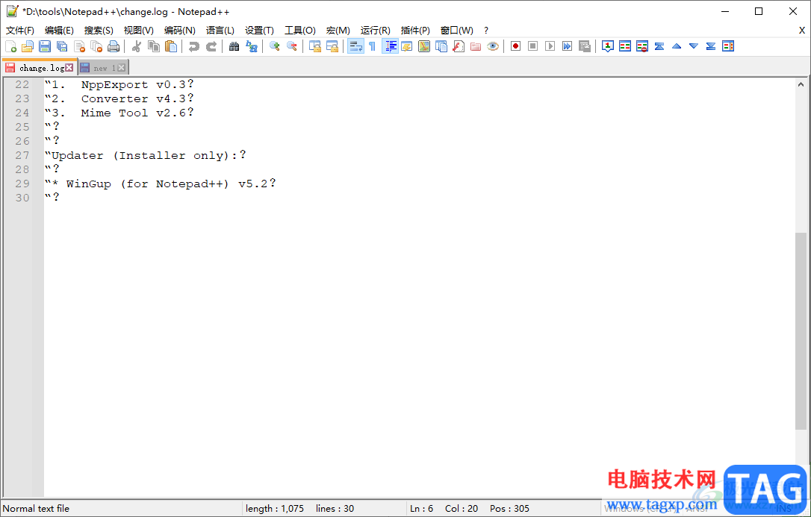
Task: Save the current file with the floppy icon
Action: click(45, 46)
